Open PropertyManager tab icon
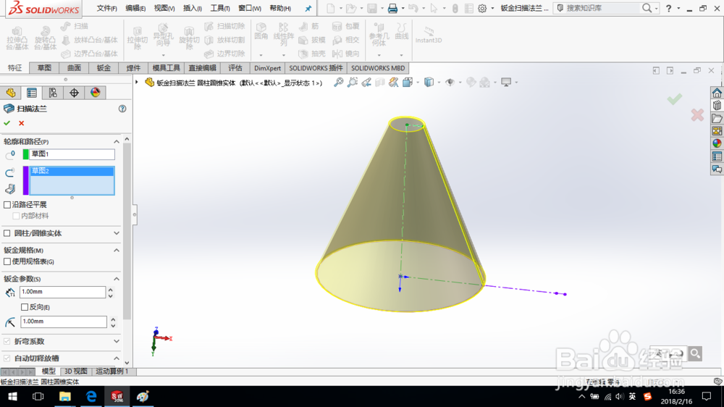Screen dimensions: 724x407 pos(32,93)
